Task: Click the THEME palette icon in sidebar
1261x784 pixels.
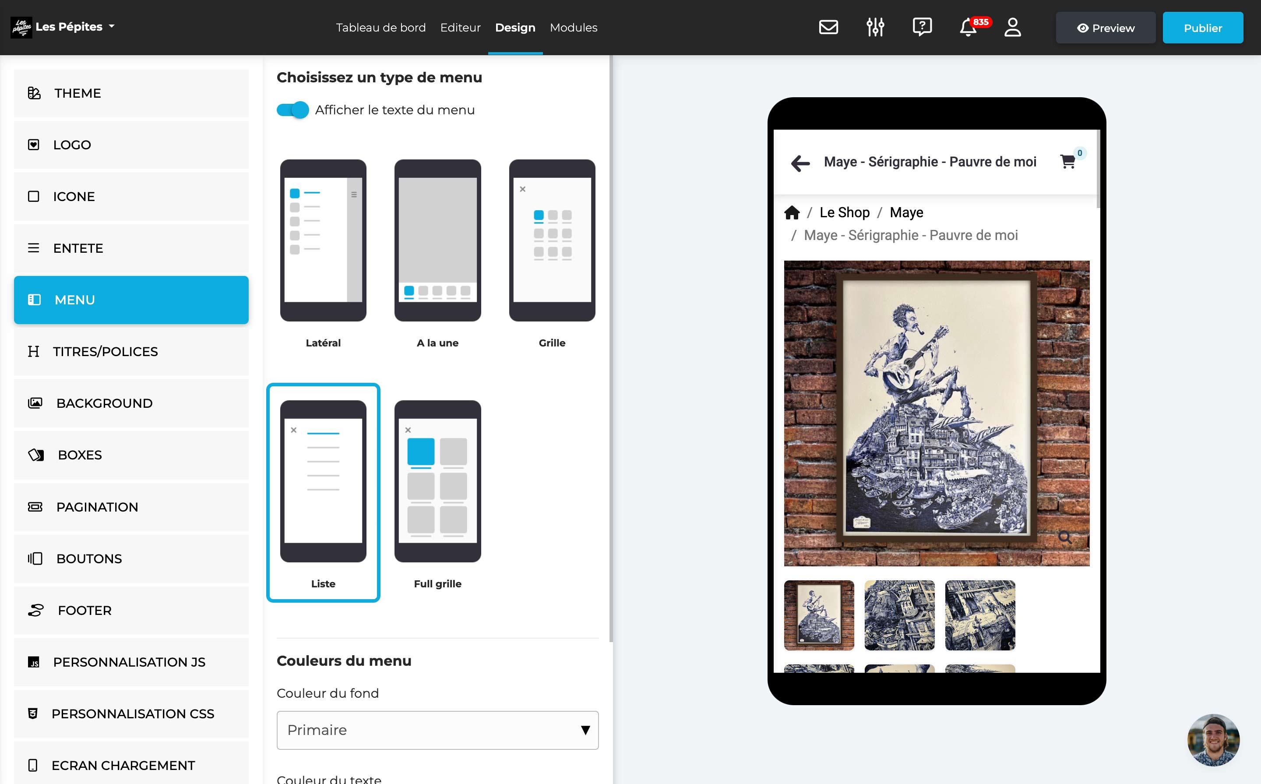Action: (x=34, y=93)
